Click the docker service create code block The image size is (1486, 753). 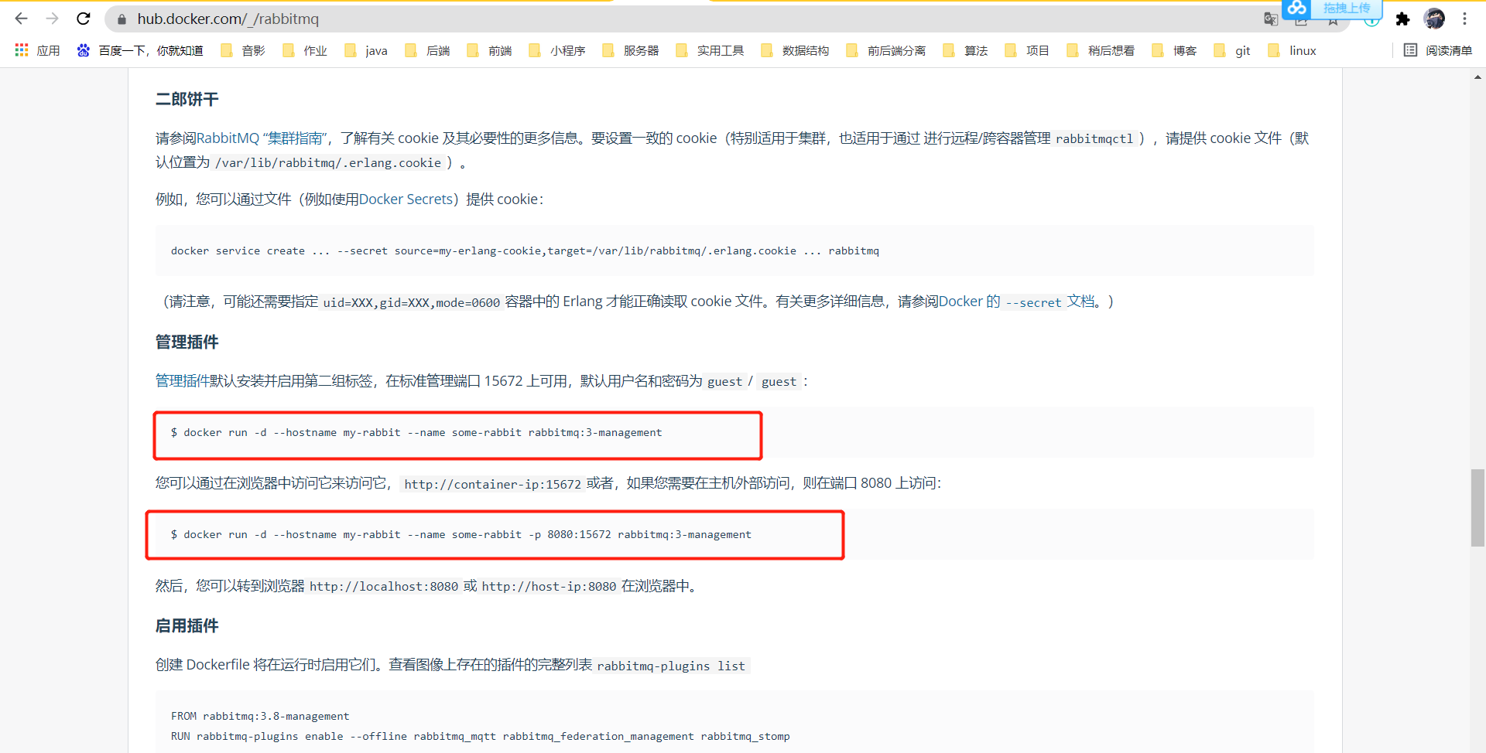(734, 250)
